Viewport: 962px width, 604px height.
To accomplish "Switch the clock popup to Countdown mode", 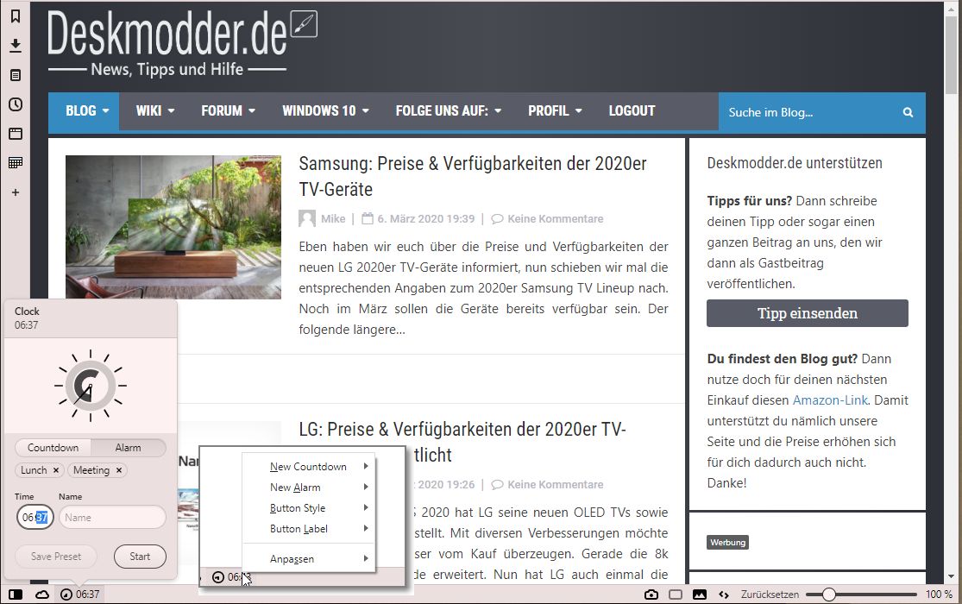I will 53,448.
